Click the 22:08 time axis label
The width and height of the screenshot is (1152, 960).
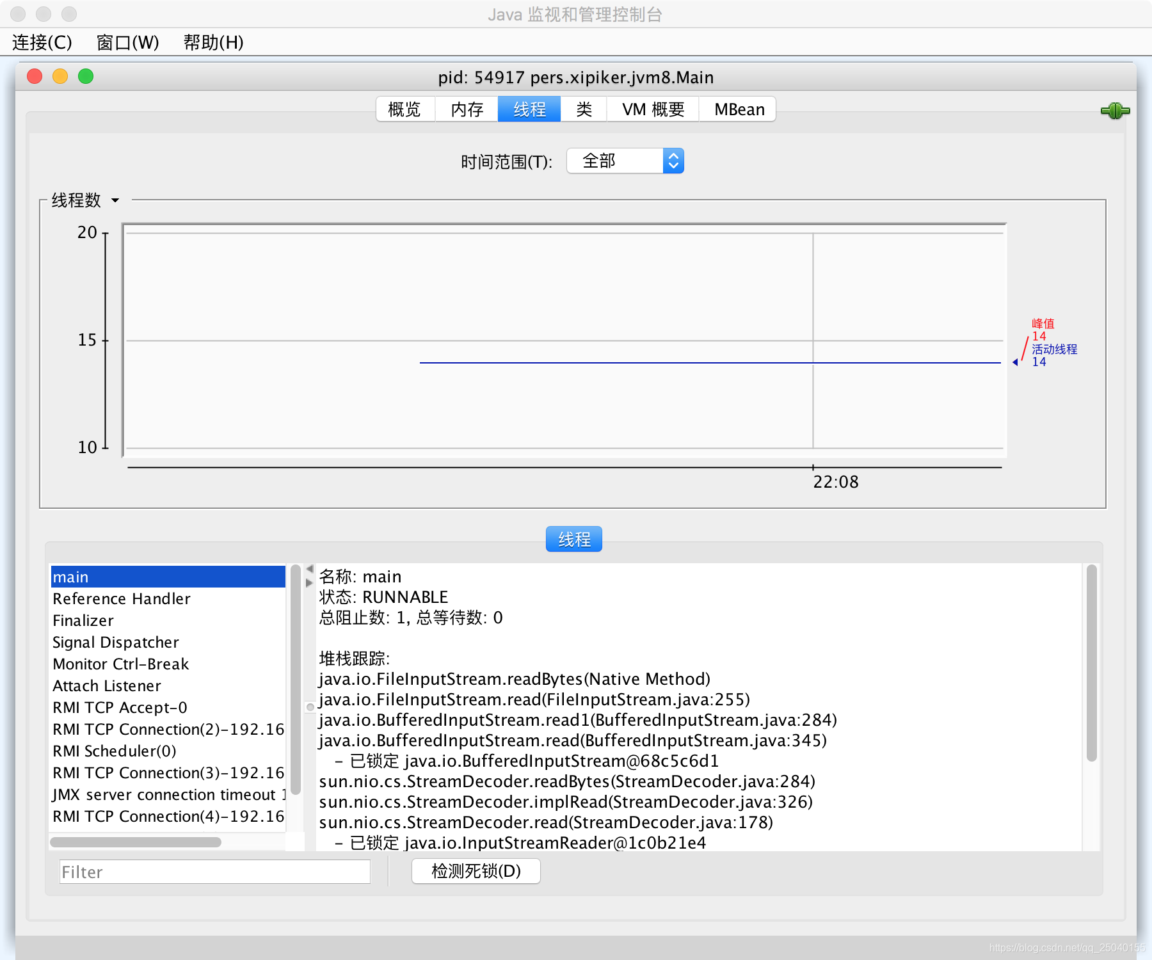point(836,482)
